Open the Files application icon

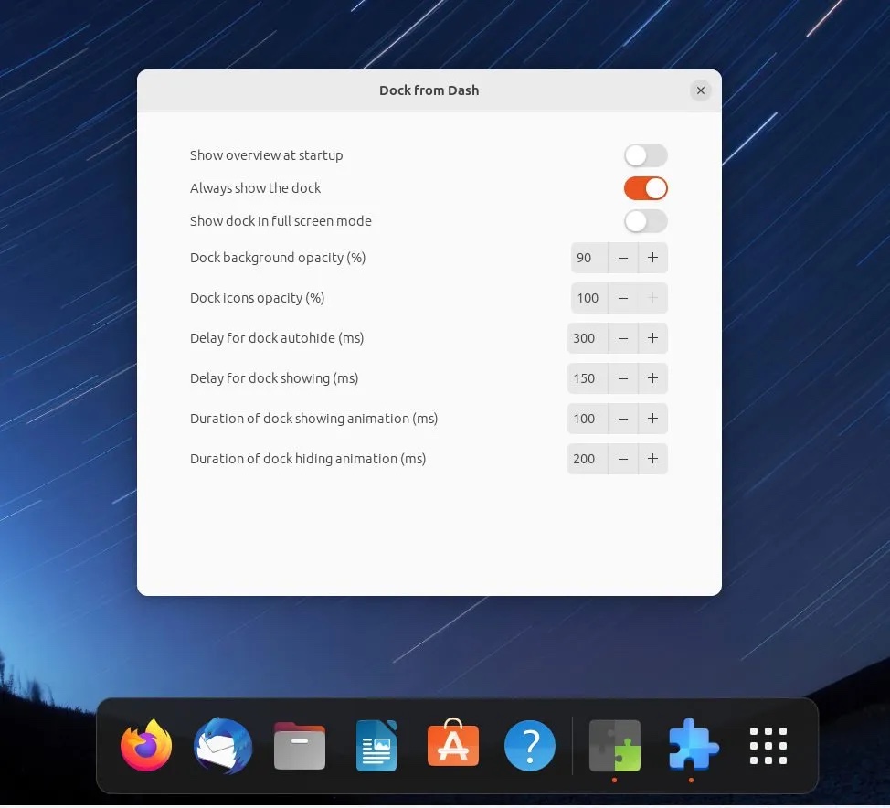299,745
